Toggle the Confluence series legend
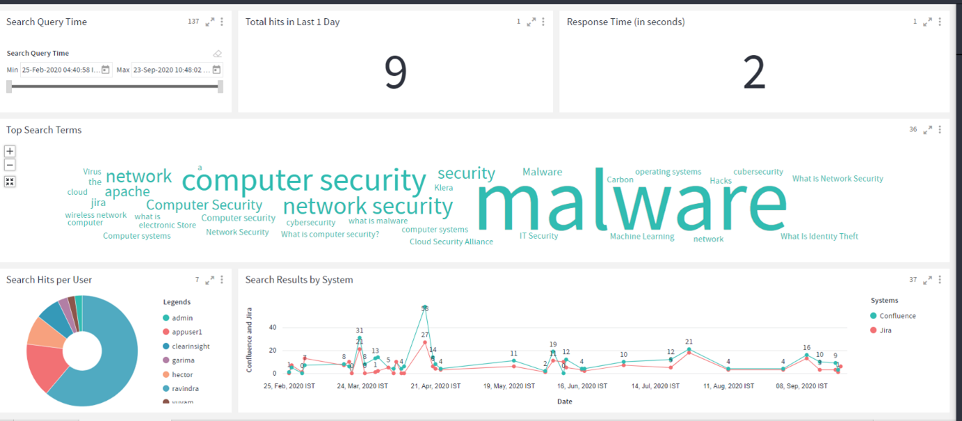The width and height of the screenshot is (962, 421). click(x=893, y=316)
